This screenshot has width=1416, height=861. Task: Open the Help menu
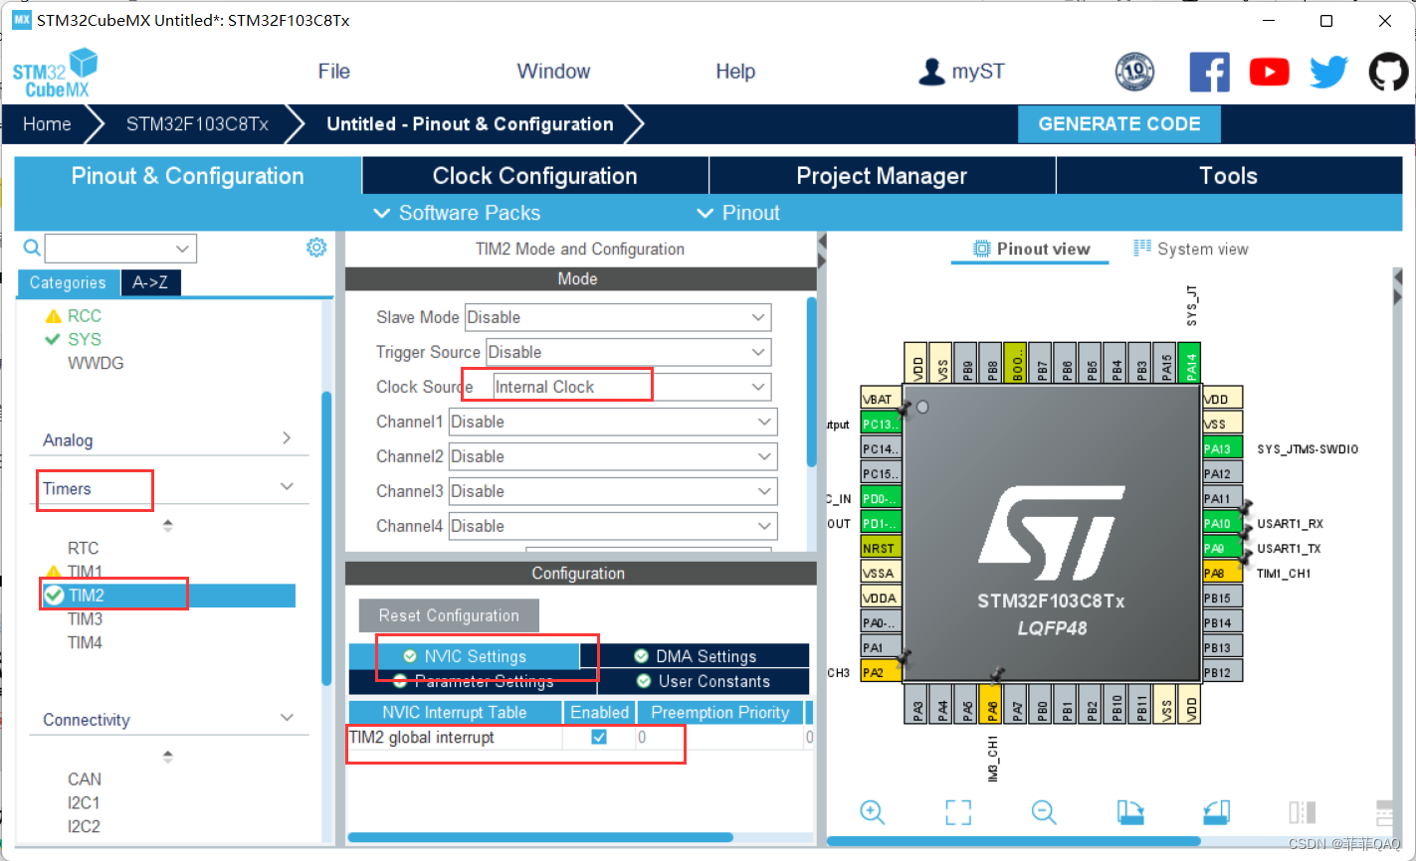pyautogui.click(x=735, y=72)
